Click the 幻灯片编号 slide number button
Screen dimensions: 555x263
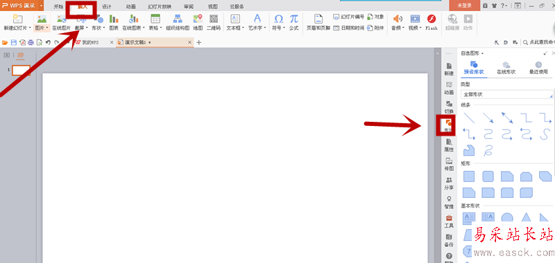click(x=349, y=17)
